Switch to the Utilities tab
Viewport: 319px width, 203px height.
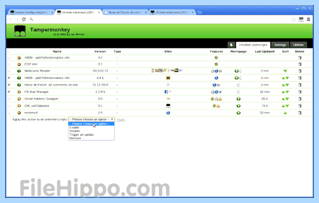pyautogui.click(x=298, y=45)
